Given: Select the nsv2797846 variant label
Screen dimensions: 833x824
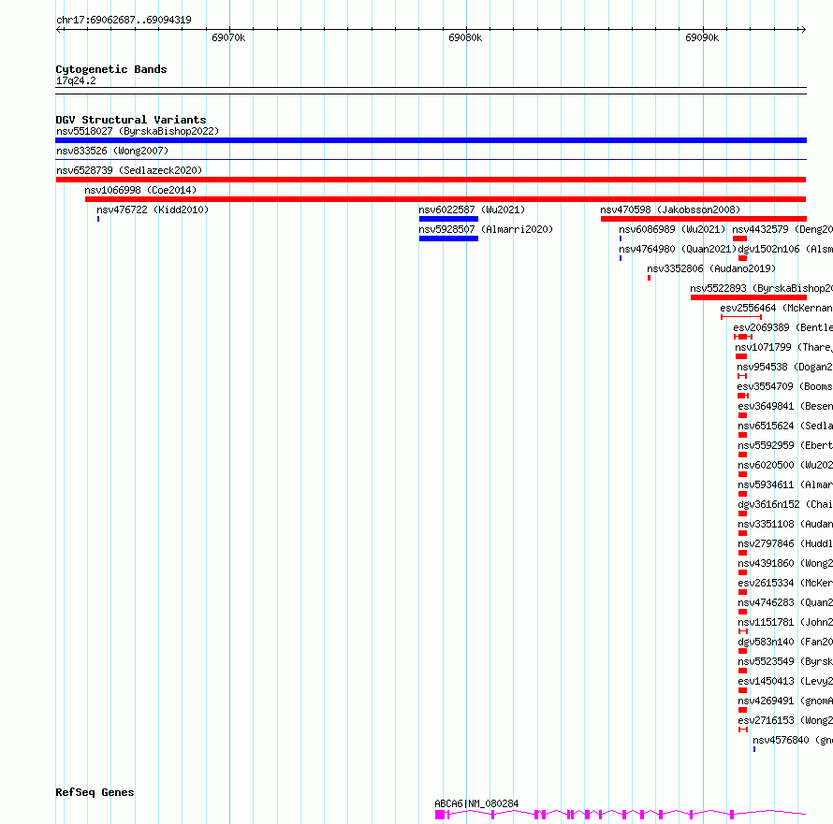Looking at the screenshot, I should [x=785, y=543].
